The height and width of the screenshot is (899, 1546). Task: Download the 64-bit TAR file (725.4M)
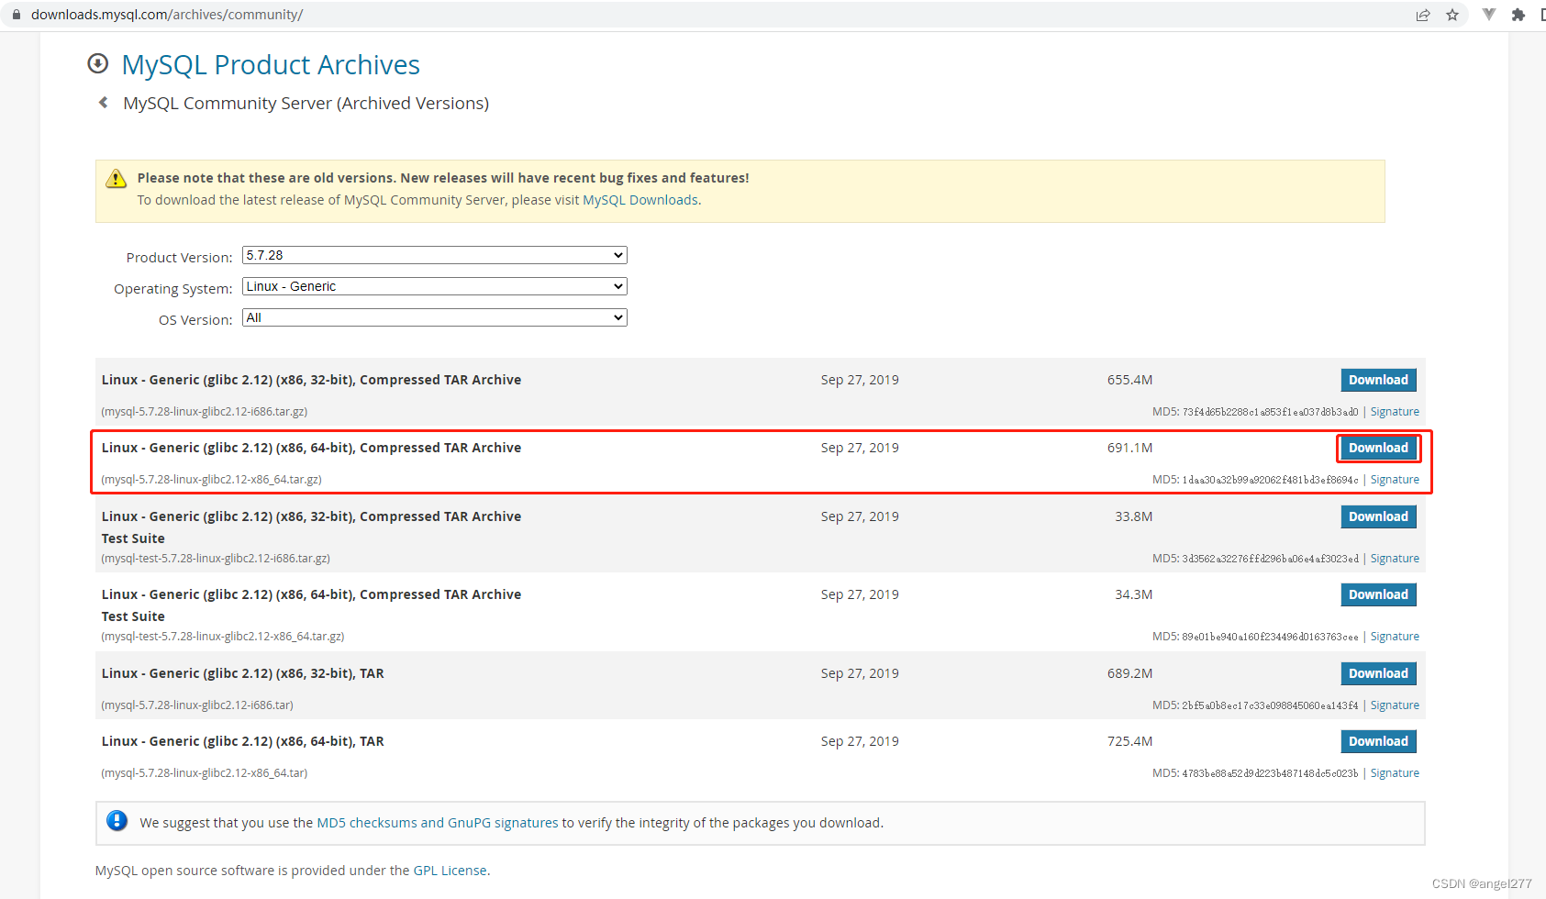tap(1378, 741)
